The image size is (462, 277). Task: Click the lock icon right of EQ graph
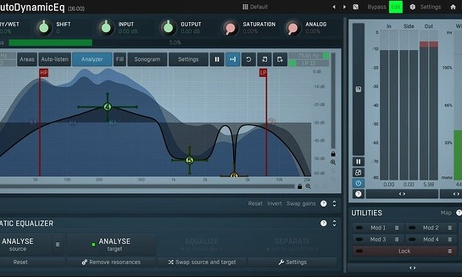[333, 154]
